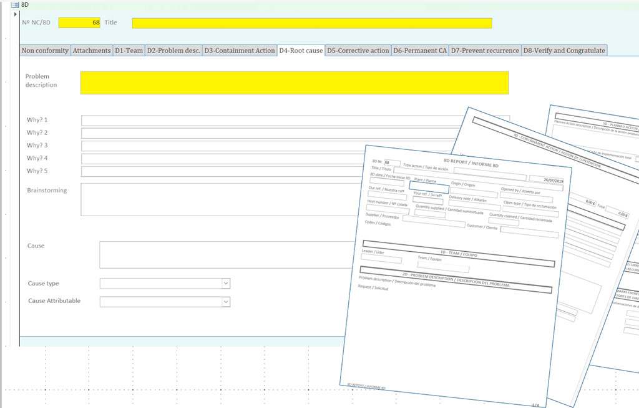Screen dimensions: 639x408
Task: Select the D4-Root cause tab
Action: coord(301,51)
